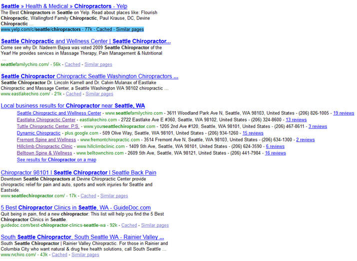Screen dimensions: 357x261
Task: Click www.yourseattlechiropractor.com in Tuttle listing
Action: pyautogui.click(x=119, y=127)
